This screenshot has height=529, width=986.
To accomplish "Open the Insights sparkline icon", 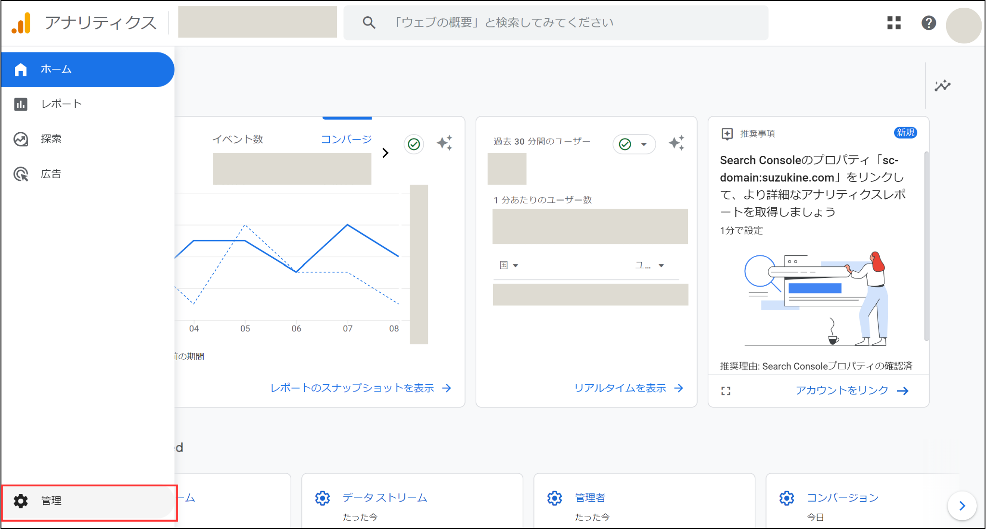I will point(943,86).
